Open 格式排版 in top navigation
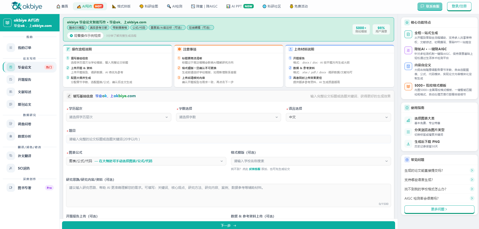 pos(121,6)
